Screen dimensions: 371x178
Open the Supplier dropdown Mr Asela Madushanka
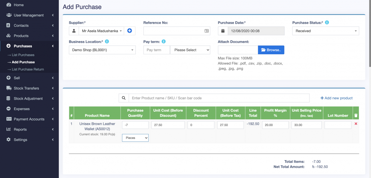pos(101,31)
